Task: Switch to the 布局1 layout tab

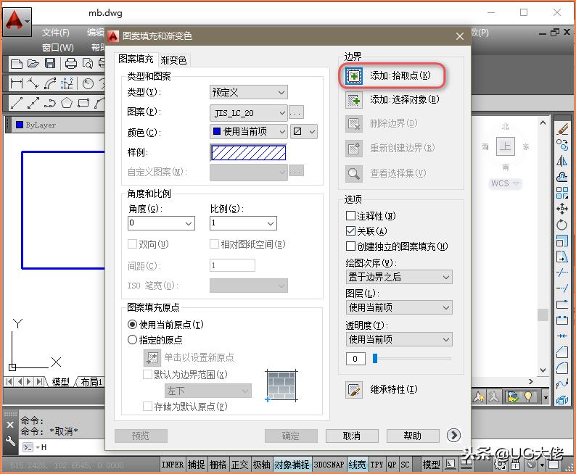Action: coord(91,382)
